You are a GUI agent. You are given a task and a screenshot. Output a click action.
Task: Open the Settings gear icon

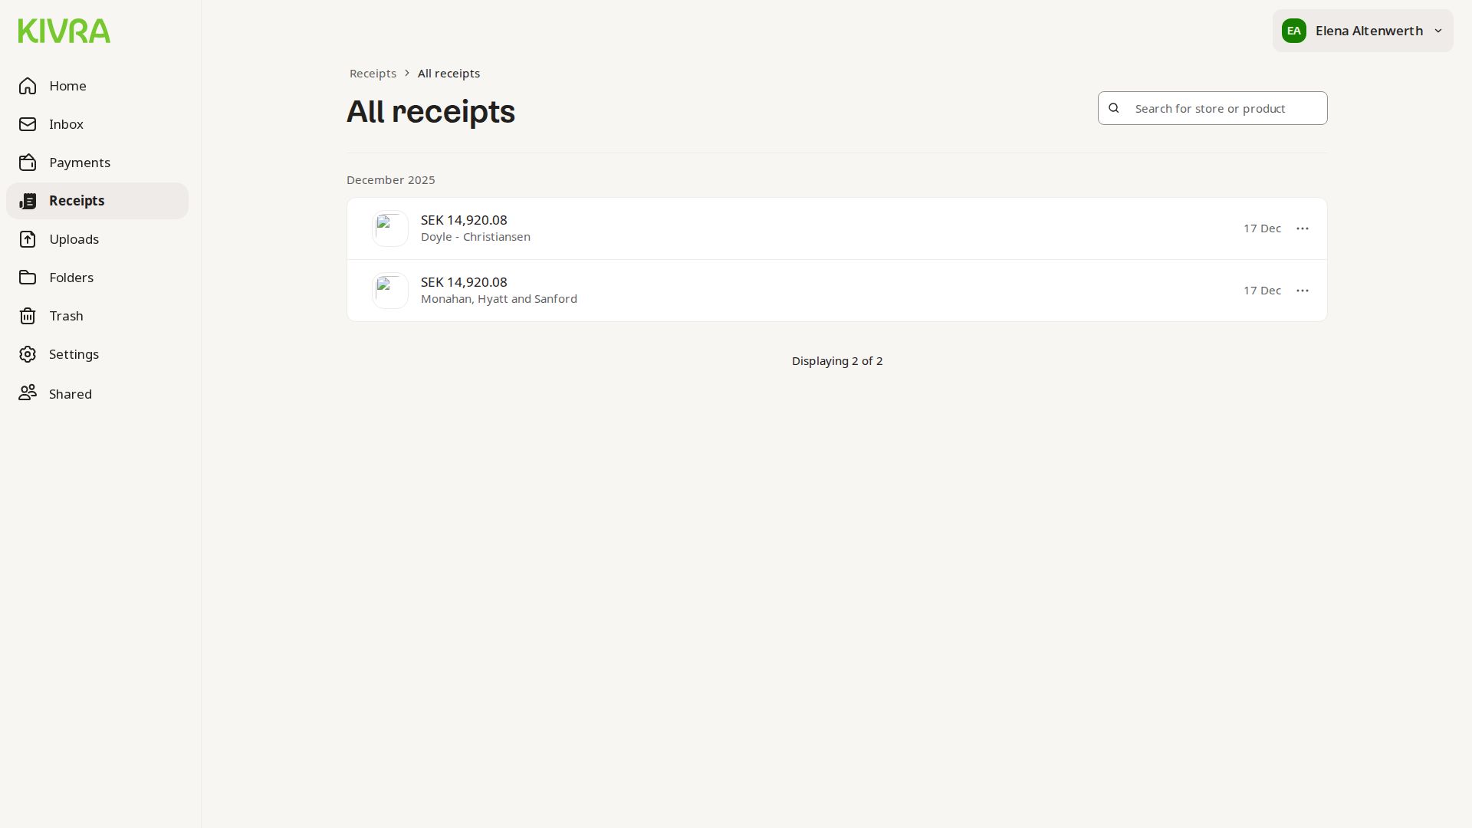coord(28,354)
